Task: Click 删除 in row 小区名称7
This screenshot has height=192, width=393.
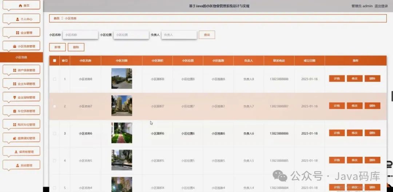Action: tap(373, 106)
